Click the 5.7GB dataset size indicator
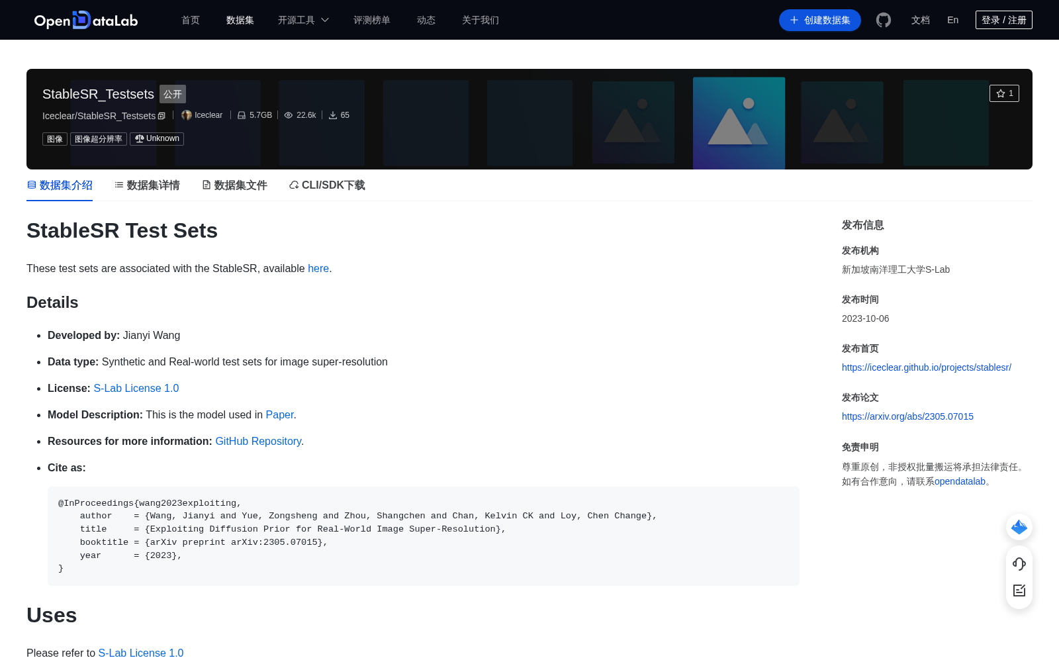The width and height of the screenshot is (1059, 662). tap(255, 115)
